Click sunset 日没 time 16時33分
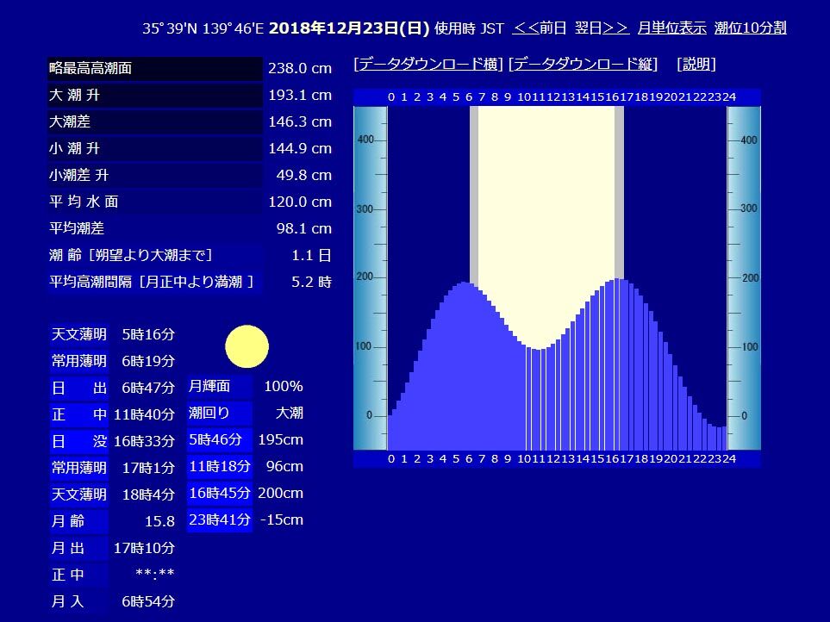The width and height of the screenshot is (830, 622). (144, 441)
